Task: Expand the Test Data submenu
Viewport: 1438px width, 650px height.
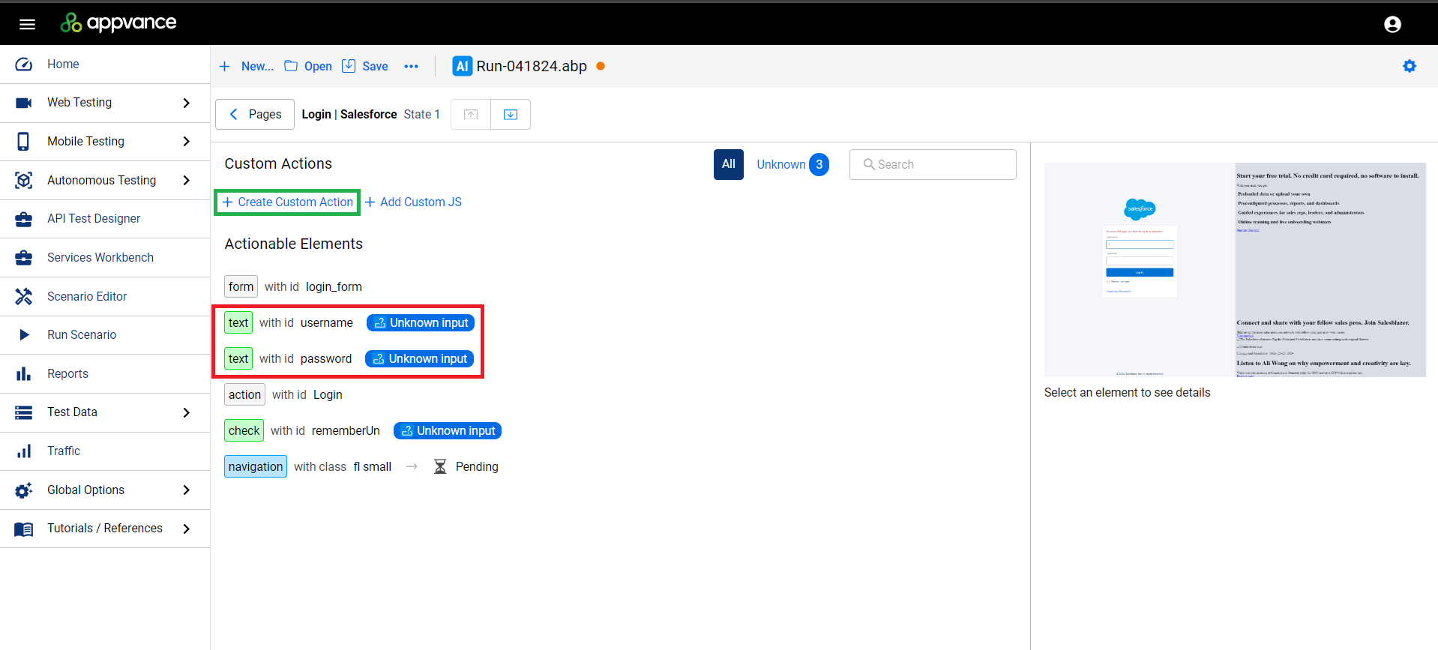Action: coord(187,412)
